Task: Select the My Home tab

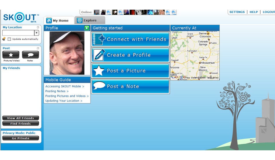Action: pos(59,21)
